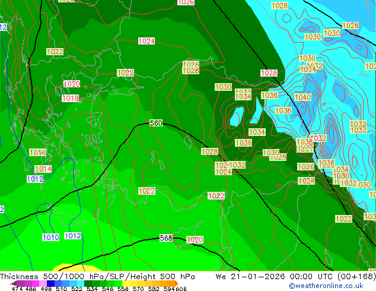Pick the dark blue legend swatch
The height and width of the screenshot is (291, 376).
pyautogui.click(x=50, y=283)
